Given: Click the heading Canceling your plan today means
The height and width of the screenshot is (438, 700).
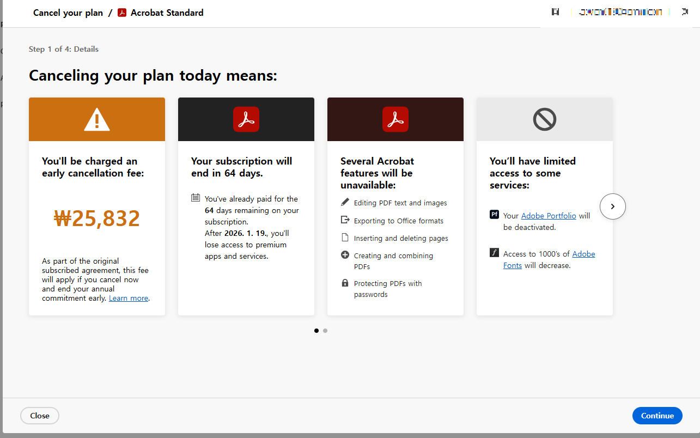Looking at the screenshot, I should pos(153,76).
